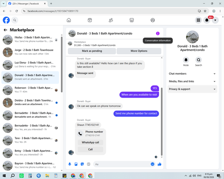The width and height of the screenshot is (224, 179).
Task: Open the nine-dot menu grid icon
Action: [x=198, y=20]
